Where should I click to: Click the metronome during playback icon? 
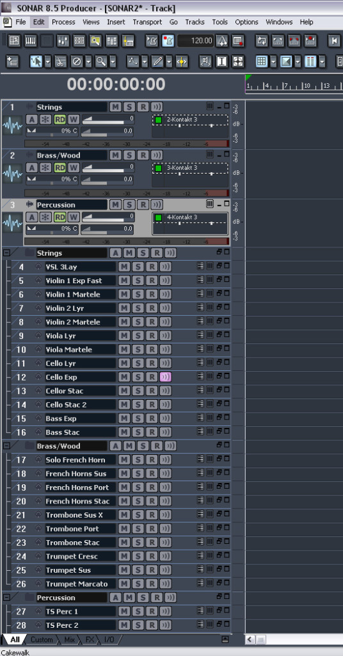(152, 40)
